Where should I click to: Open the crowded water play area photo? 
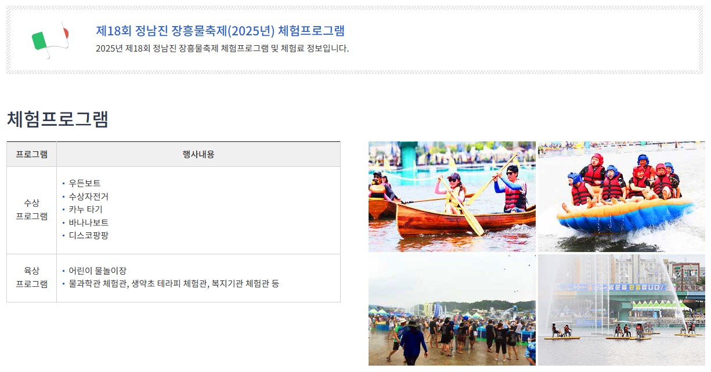(x=452, y=309)
